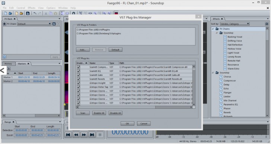
Task: Open the File menu
Action: pyautogui.click(x=5, y=8)
